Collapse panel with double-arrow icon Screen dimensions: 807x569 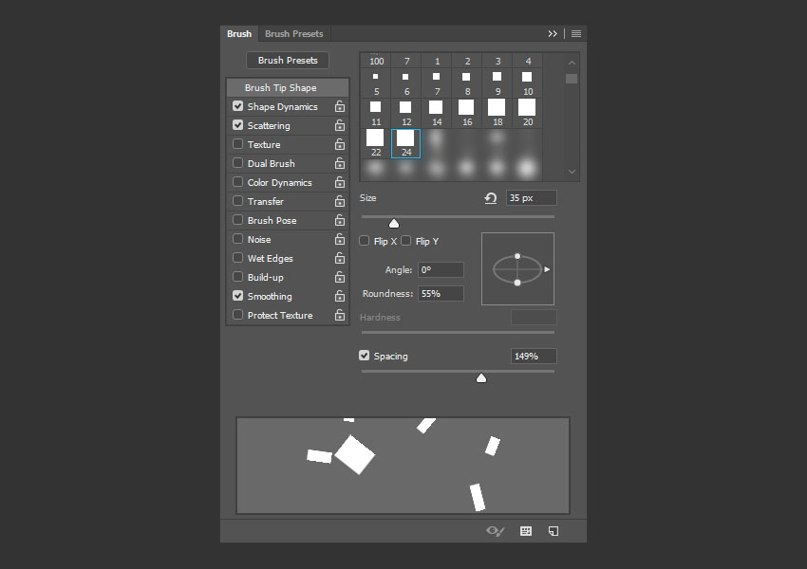(553, 33)
